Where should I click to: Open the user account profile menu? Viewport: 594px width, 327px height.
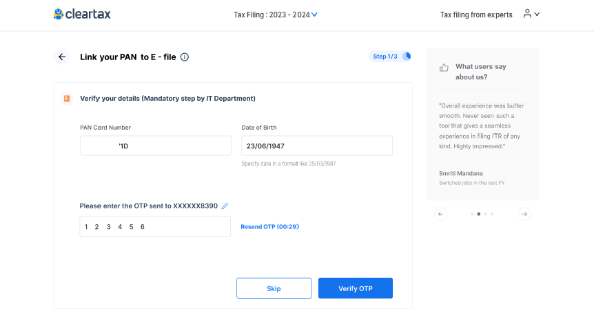(527, 14)
